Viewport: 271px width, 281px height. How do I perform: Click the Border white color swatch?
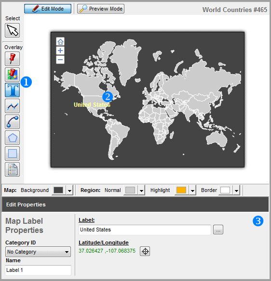tap(225, 190)
